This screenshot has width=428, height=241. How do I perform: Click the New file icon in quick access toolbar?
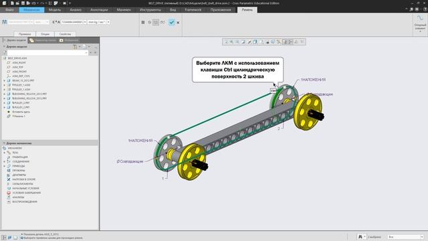tap(12, 3)
